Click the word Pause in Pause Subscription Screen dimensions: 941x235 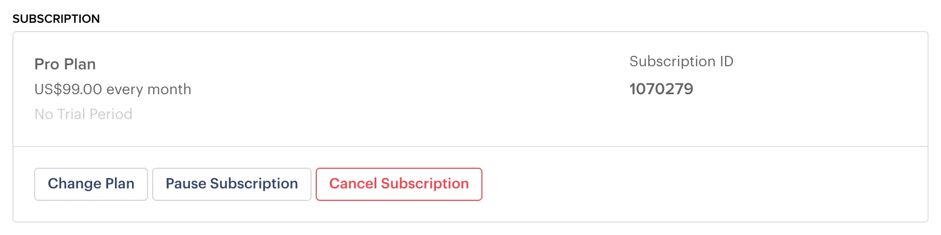(186, 184)
